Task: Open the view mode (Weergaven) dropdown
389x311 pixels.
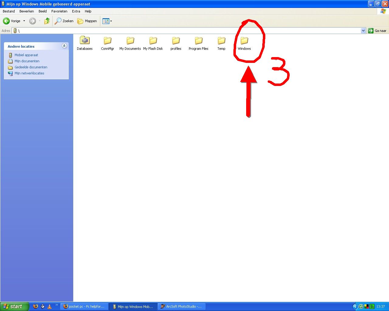Action: tap(107, 21)
